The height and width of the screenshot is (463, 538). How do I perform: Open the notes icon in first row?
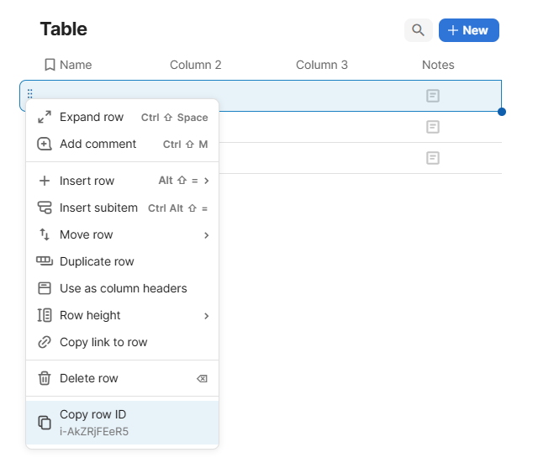pos(432,96)
